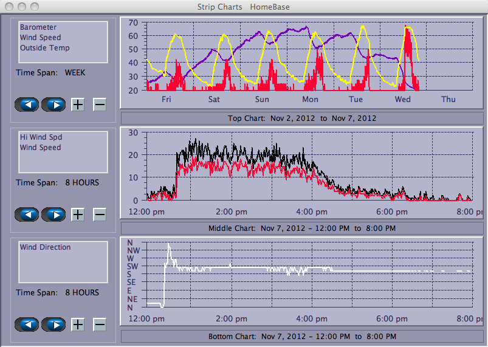Click the bottom chart back arrow button
This screenshot has height=347, width=488.
[27, 325]
